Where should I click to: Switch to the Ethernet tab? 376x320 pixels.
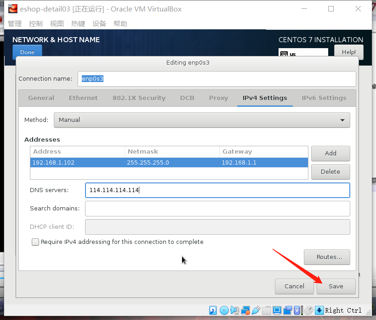pos(83,98)
